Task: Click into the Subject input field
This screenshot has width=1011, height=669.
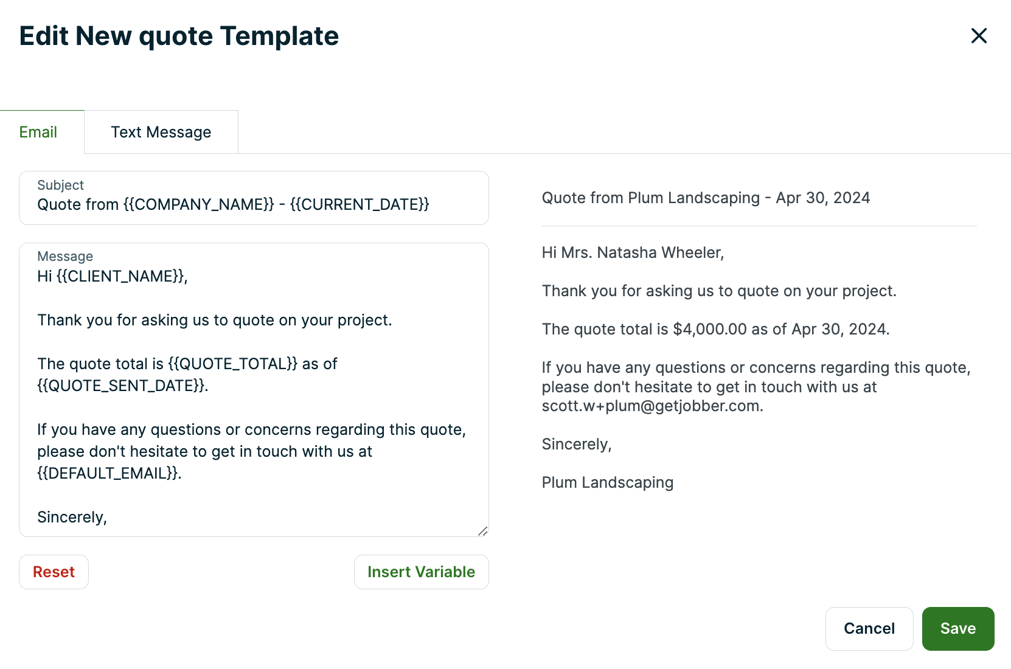Action: [254, 204]
